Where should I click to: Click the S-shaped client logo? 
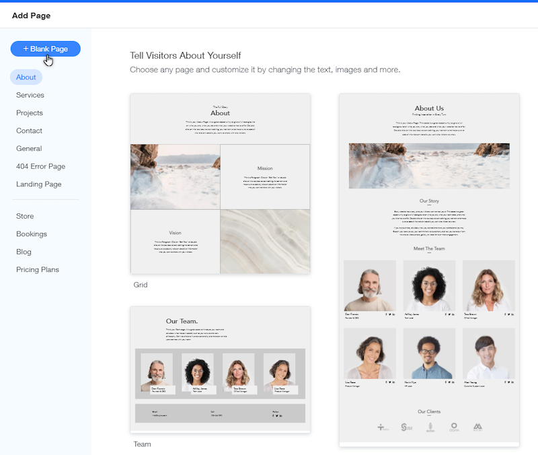point(404,426)
